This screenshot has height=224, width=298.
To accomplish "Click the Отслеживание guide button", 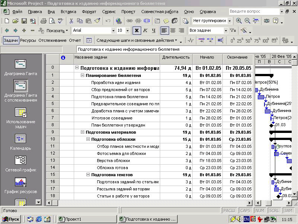I will (x=53, y=40).
